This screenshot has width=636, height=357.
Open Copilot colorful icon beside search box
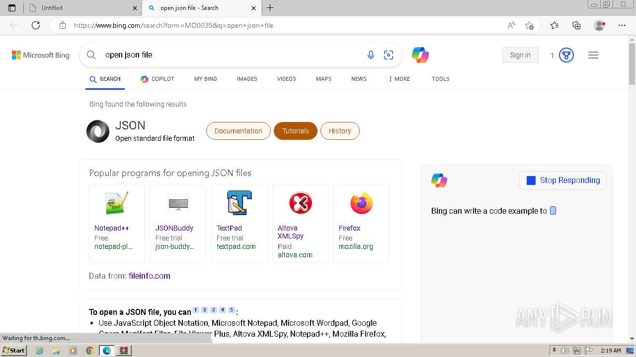(420, 55)
